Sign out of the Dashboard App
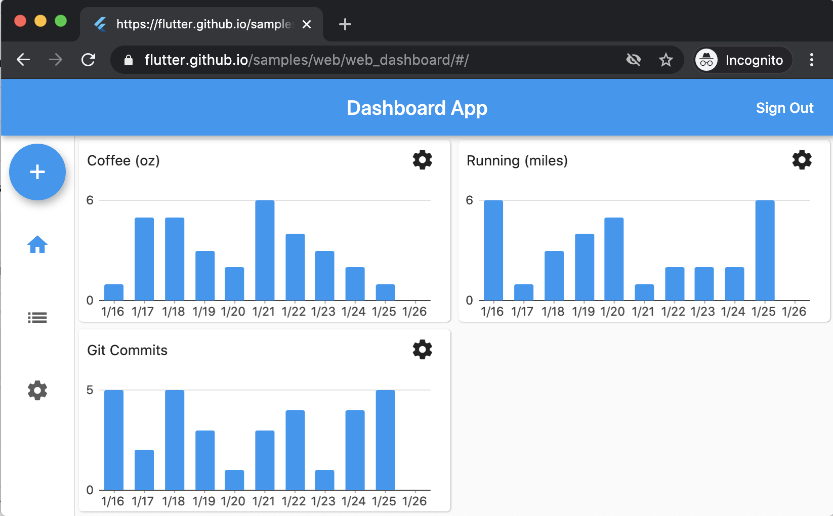 tap(784, 108)
